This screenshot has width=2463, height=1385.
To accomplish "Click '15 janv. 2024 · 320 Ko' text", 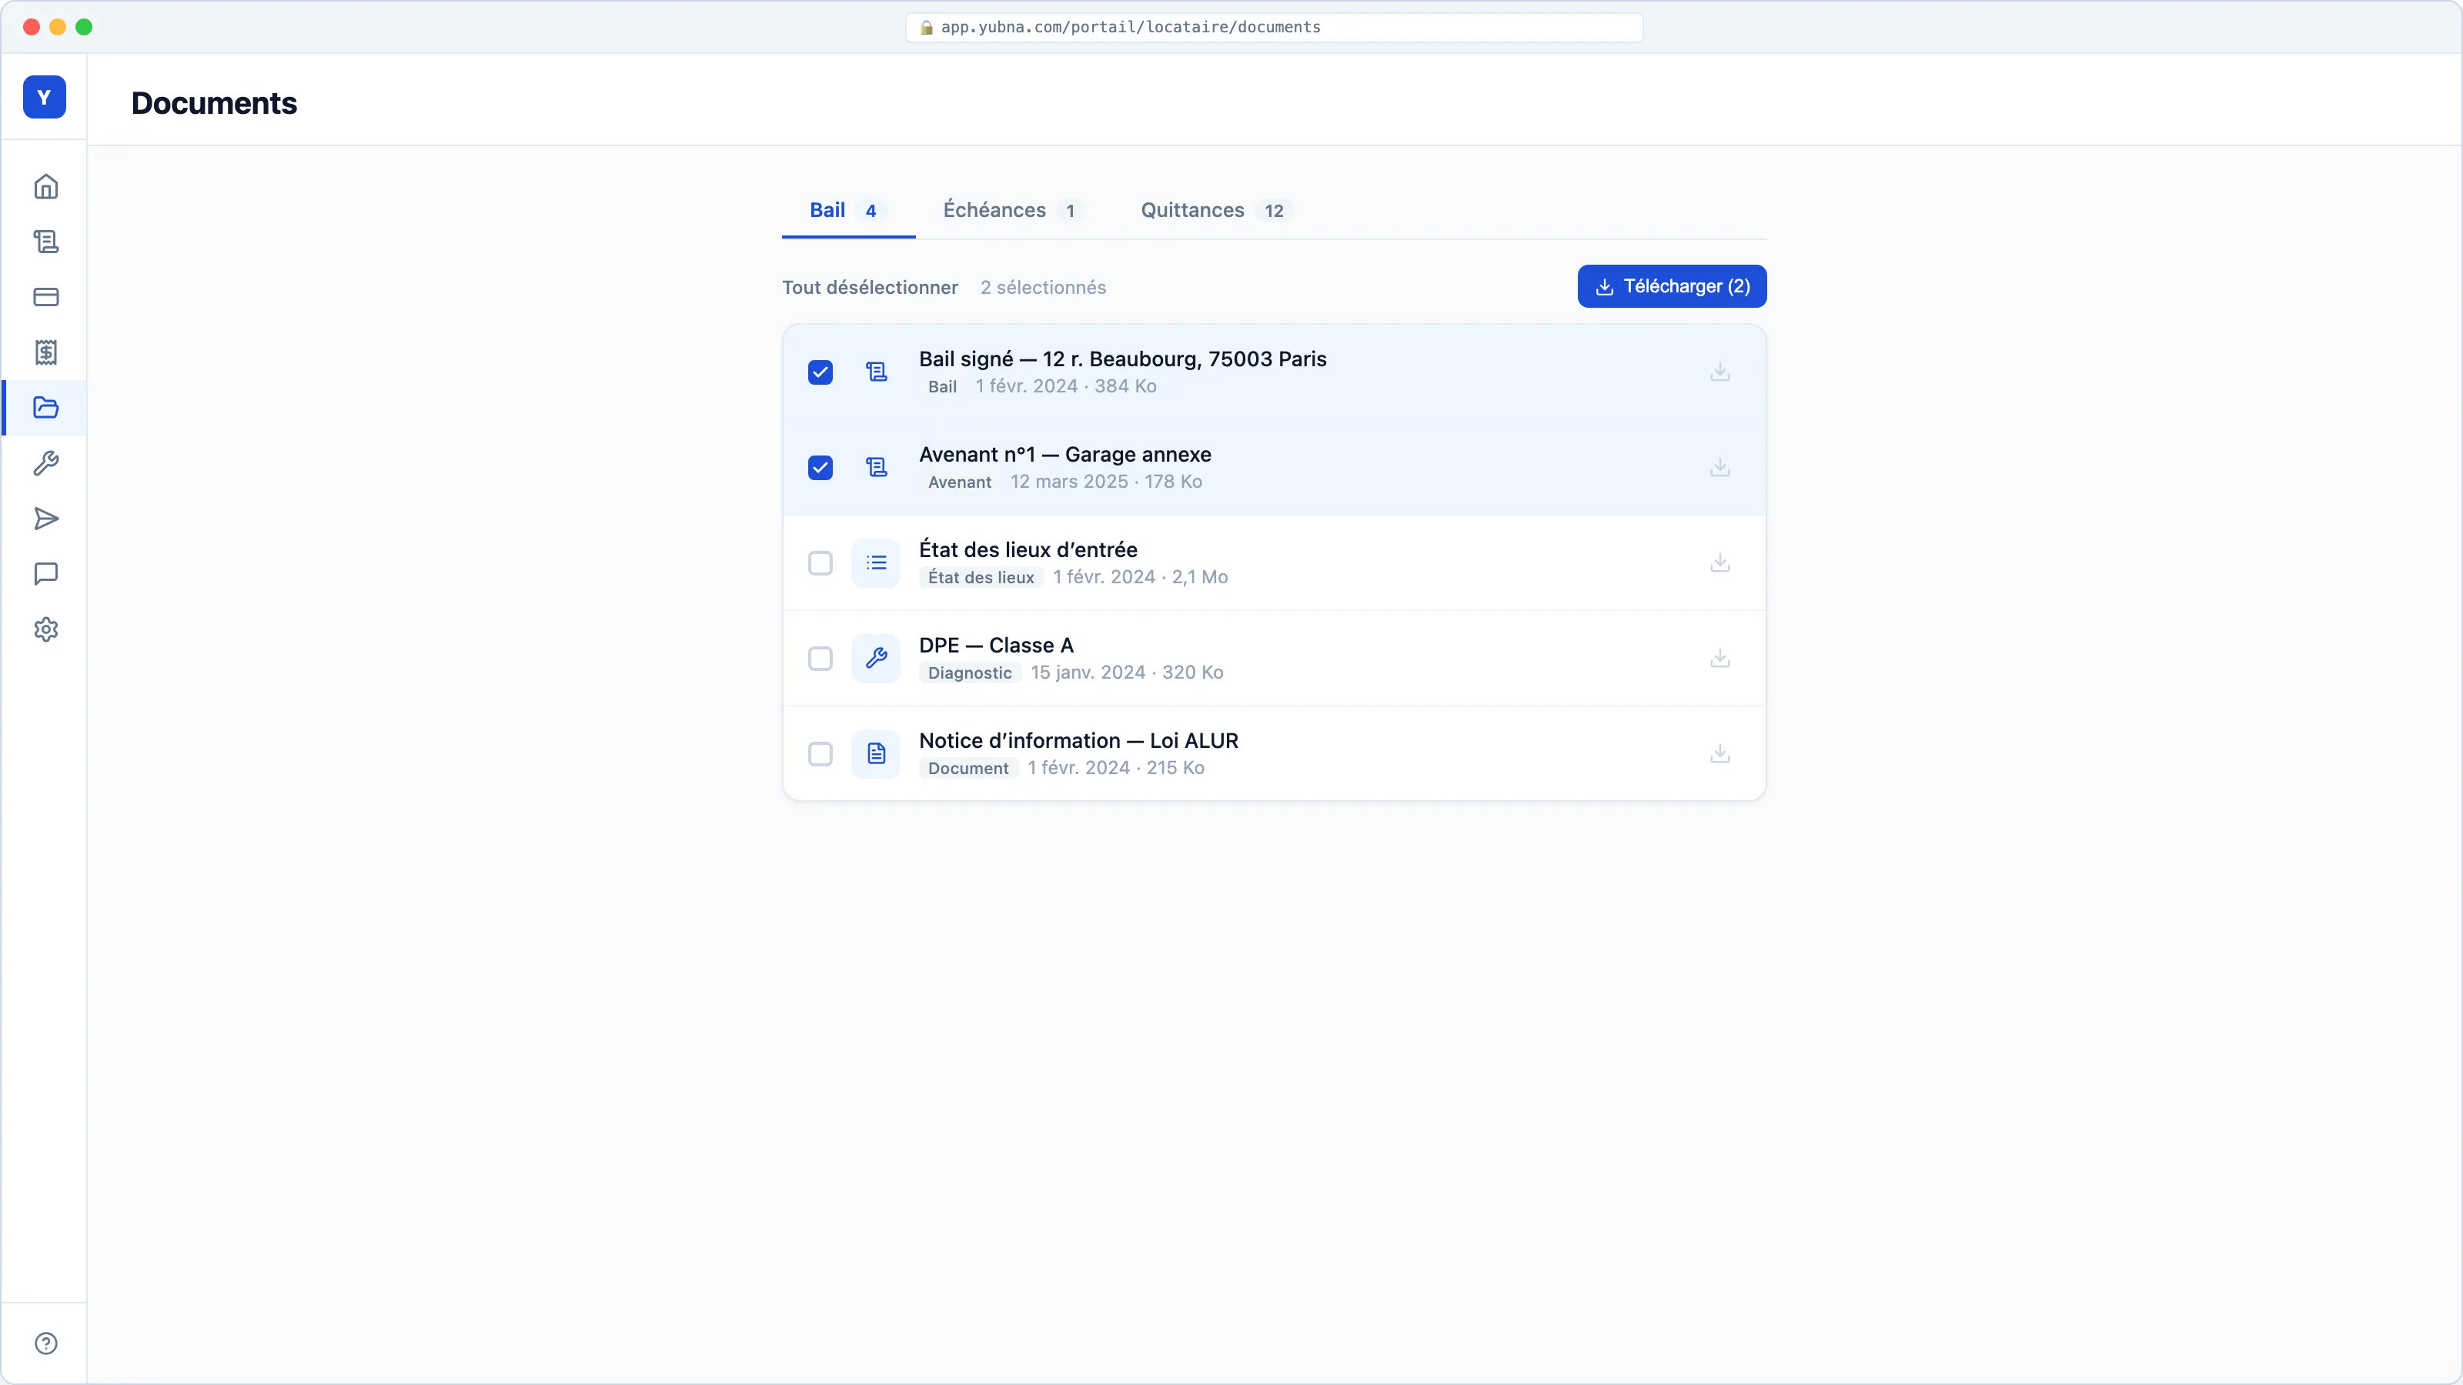I will [x=1126, y=673].
